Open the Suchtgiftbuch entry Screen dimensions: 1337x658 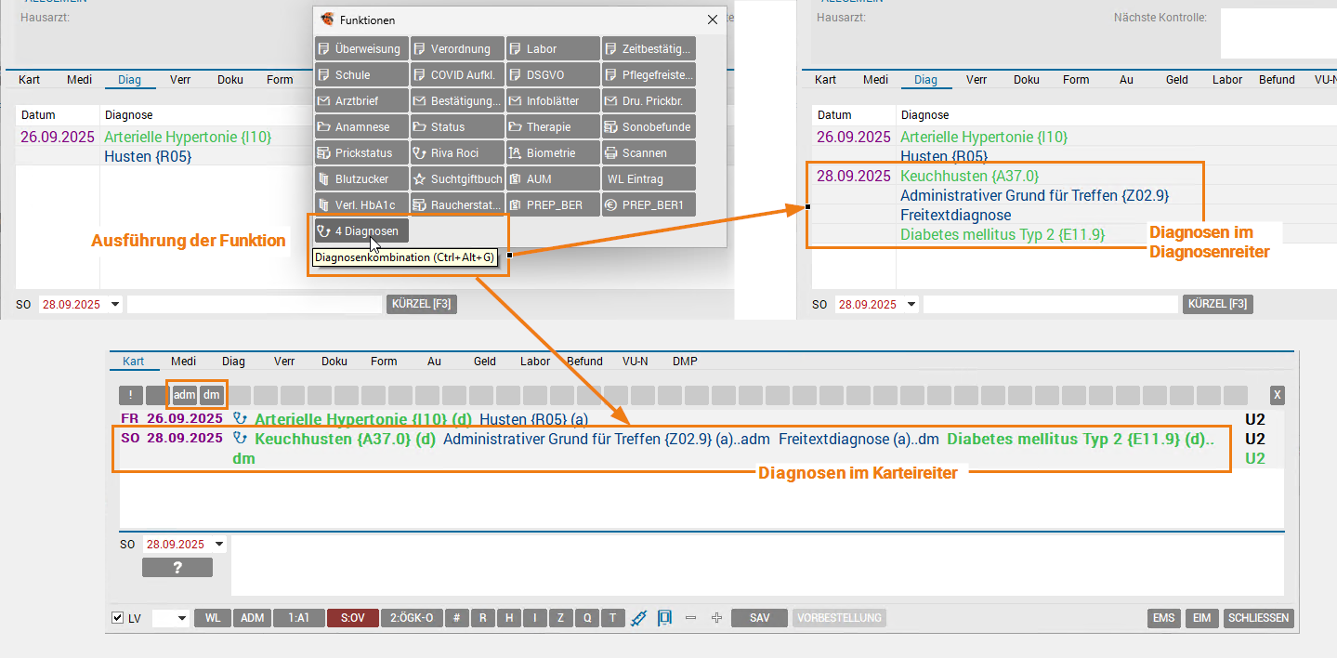tap(457, 178)
